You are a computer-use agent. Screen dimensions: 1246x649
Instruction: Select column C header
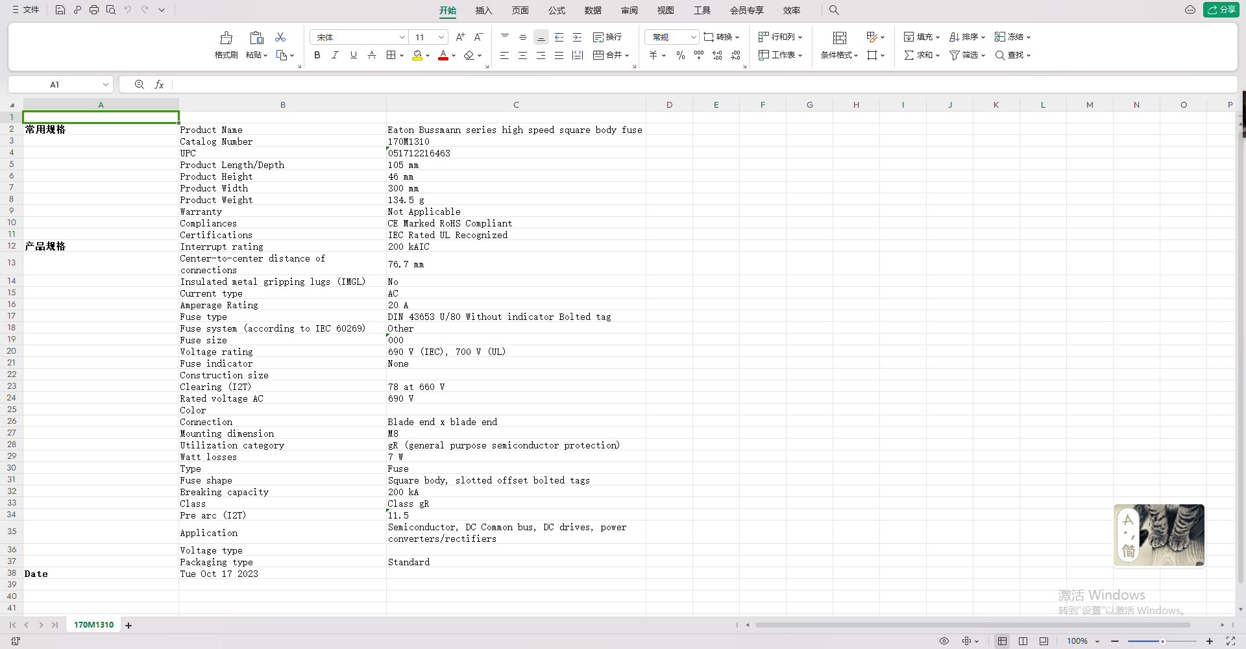[516, 104]
